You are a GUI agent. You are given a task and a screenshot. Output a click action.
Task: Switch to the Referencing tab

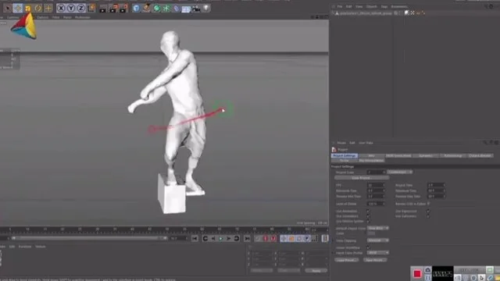(453, 155)
